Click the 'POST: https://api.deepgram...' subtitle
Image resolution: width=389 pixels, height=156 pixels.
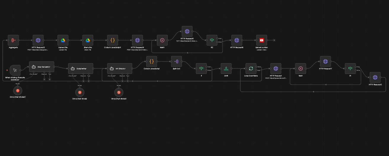coord(38,50)
